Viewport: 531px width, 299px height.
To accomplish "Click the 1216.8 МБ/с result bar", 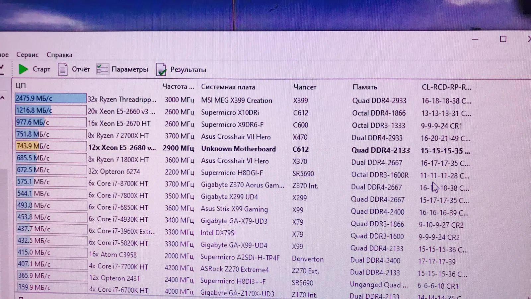I will 50,110.
